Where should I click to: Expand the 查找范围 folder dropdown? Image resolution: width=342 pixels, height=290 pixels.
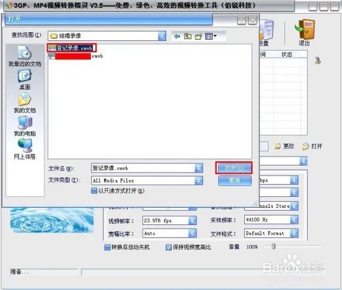tap(161, 36)
